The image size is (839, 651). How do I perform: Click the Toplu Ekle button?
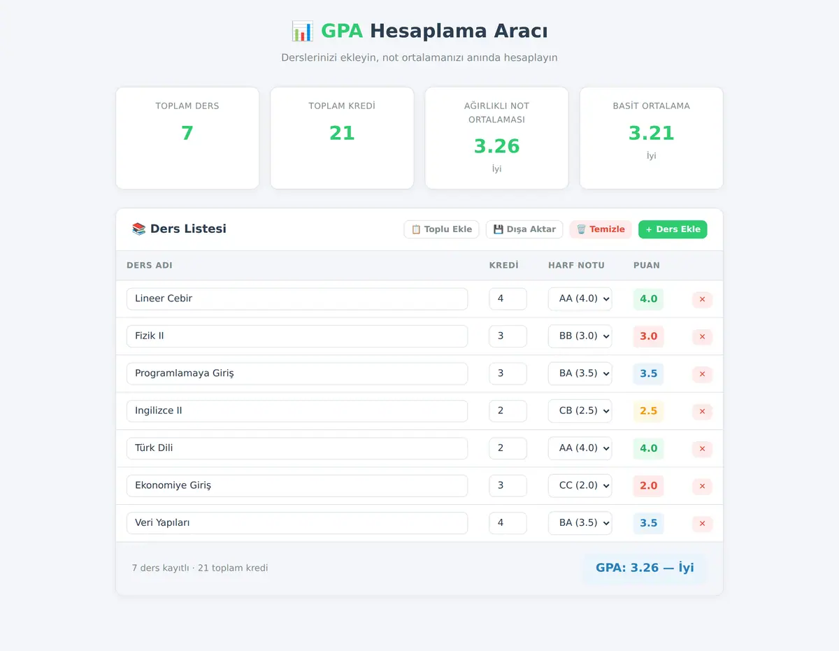442,229
